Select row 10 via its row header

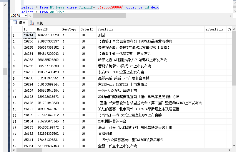[x=17, y=90]
